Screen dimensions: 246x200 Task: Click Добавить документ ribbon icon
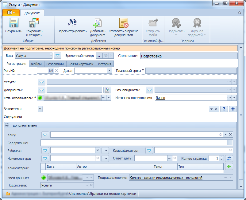[98, 23]
